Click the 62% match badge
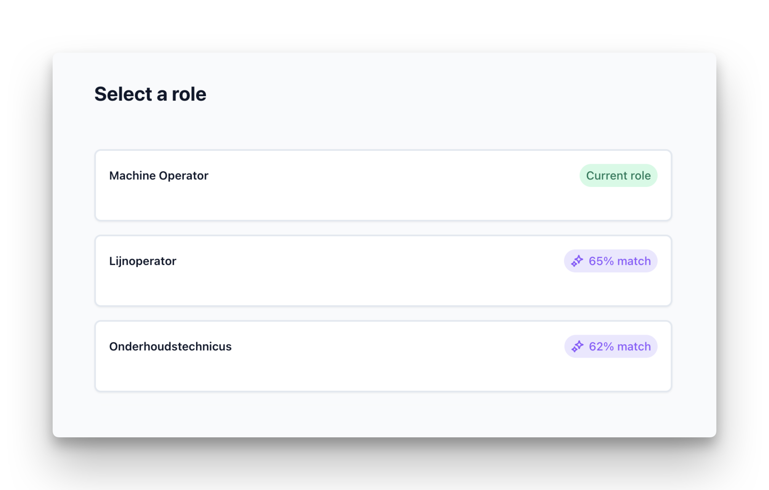Viewport: 769px width, 490px height. point(610,347)
